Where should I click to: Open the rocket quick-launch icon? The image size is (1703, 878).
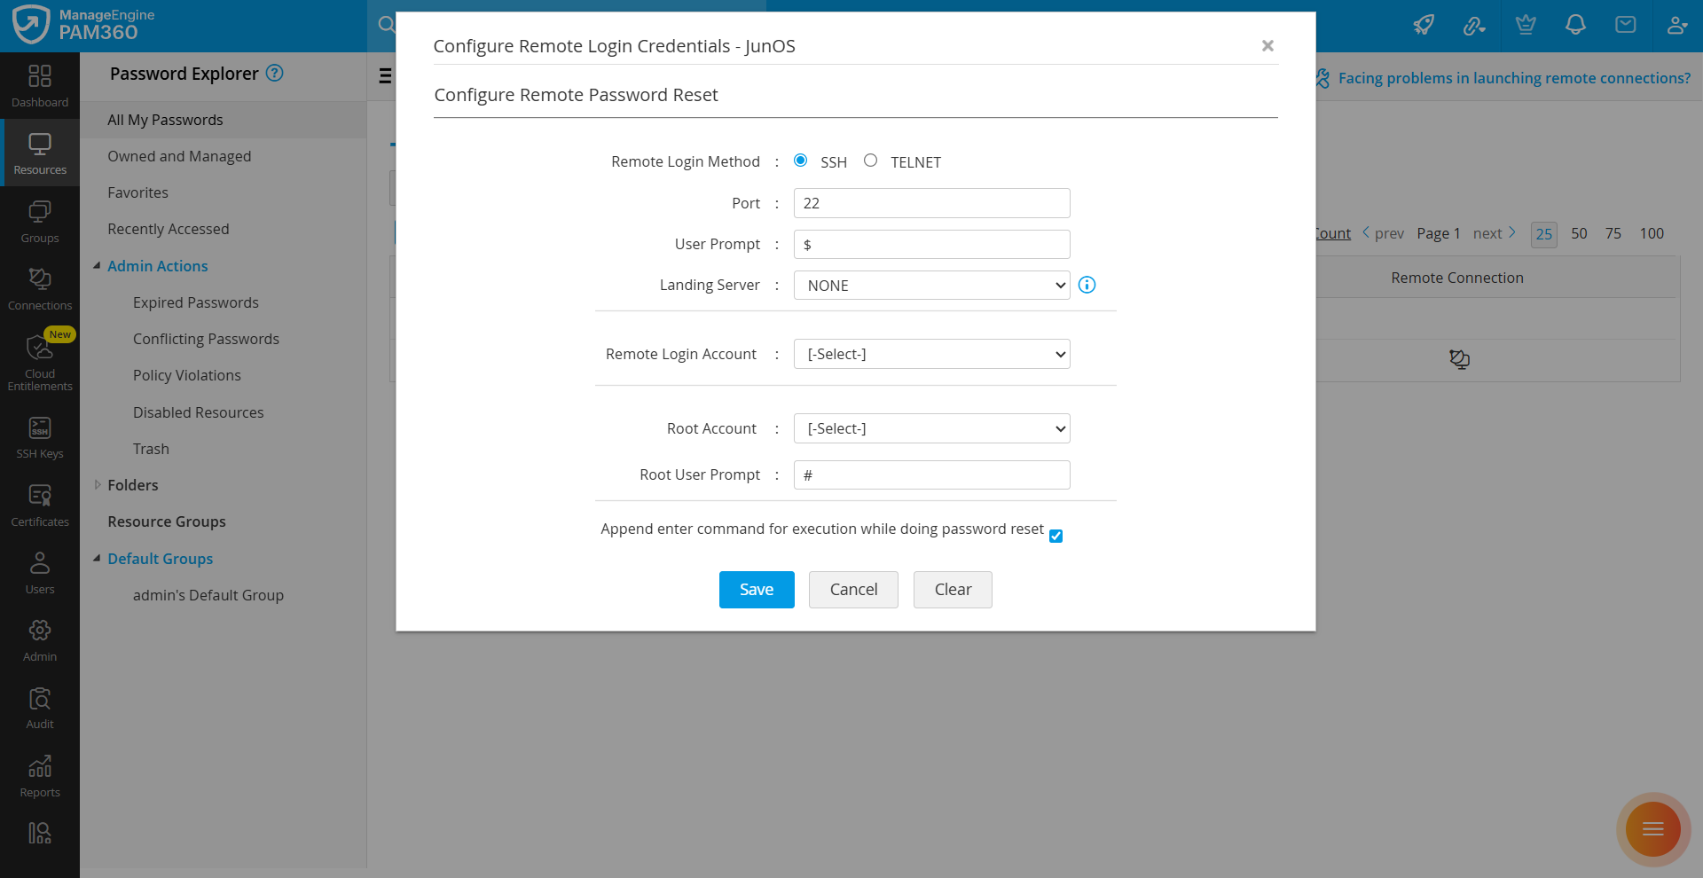click(x=1423, y=25)
